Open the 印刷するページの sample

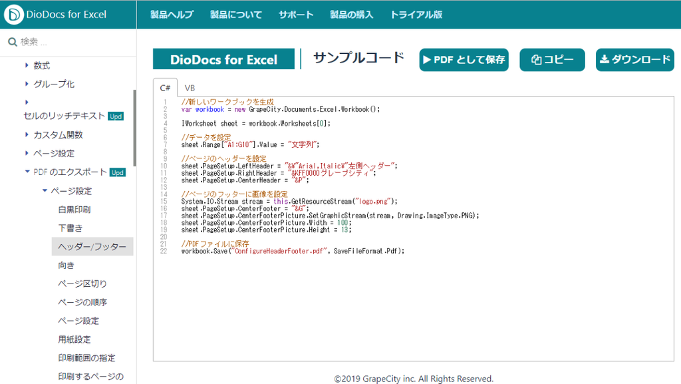click(90, 377)
